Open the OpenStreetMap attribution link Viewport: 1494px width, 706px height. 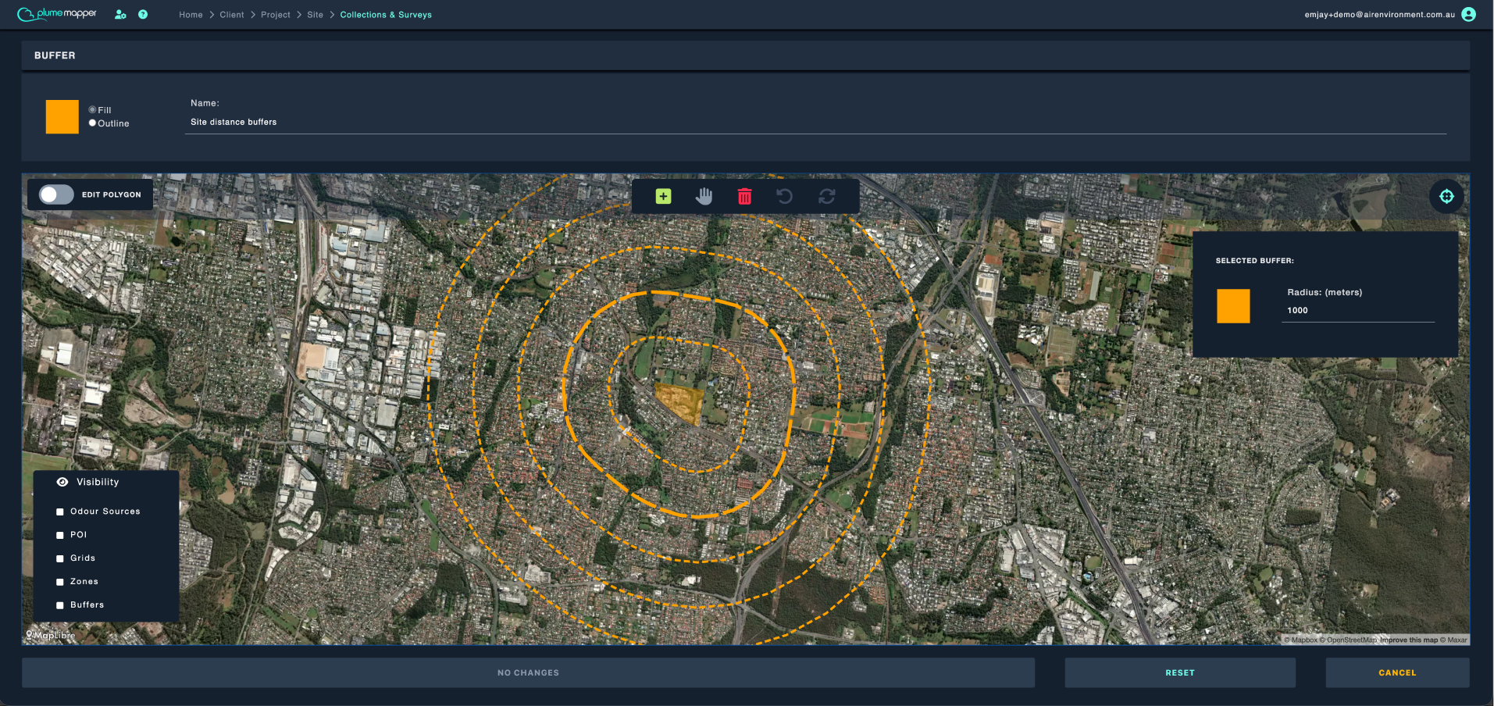point(1348,640)
